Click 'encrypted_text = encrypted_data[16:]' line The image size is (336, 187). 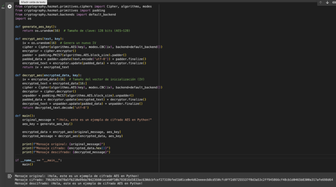point(55,84)
